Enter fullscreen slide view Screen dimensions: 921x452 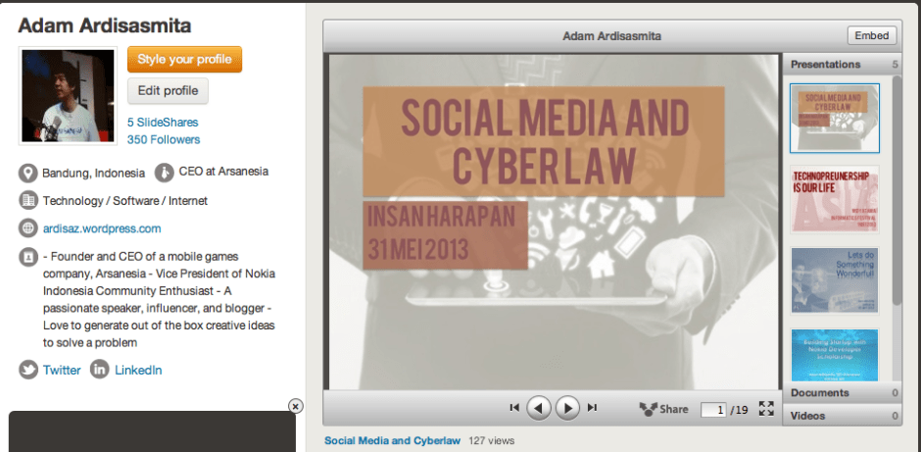click(x=767, y=409)
